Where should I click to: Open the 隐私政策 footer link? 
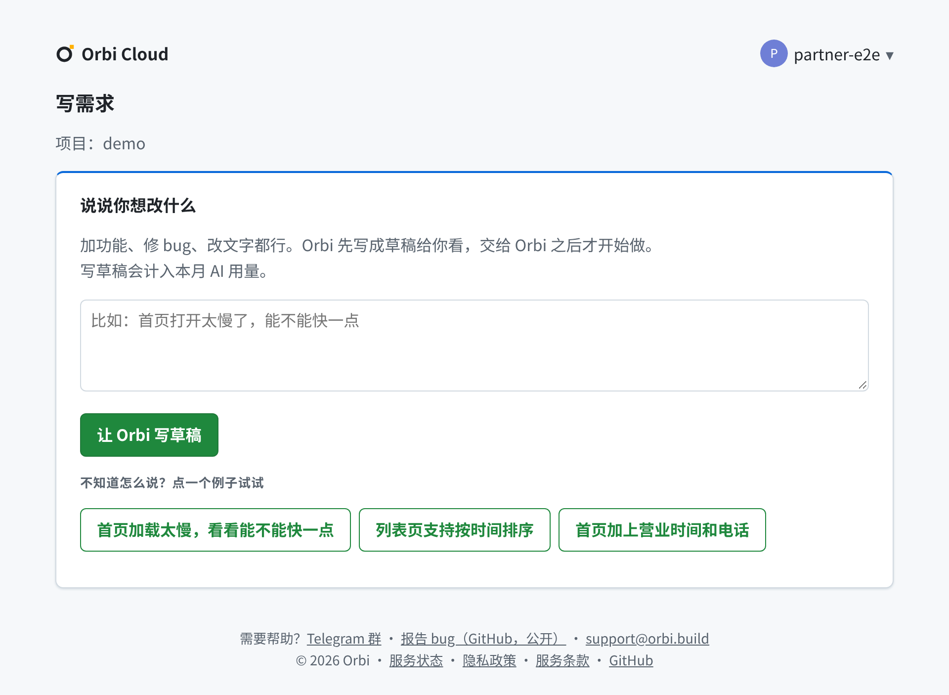[489, 660]
